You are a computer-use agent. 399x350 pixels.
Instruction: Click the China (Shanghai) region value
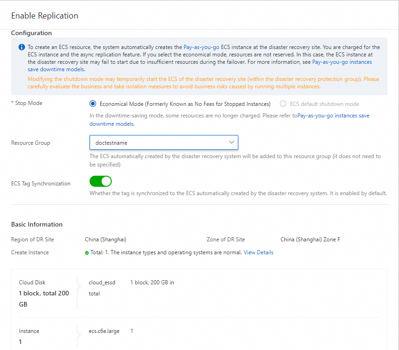106,239
